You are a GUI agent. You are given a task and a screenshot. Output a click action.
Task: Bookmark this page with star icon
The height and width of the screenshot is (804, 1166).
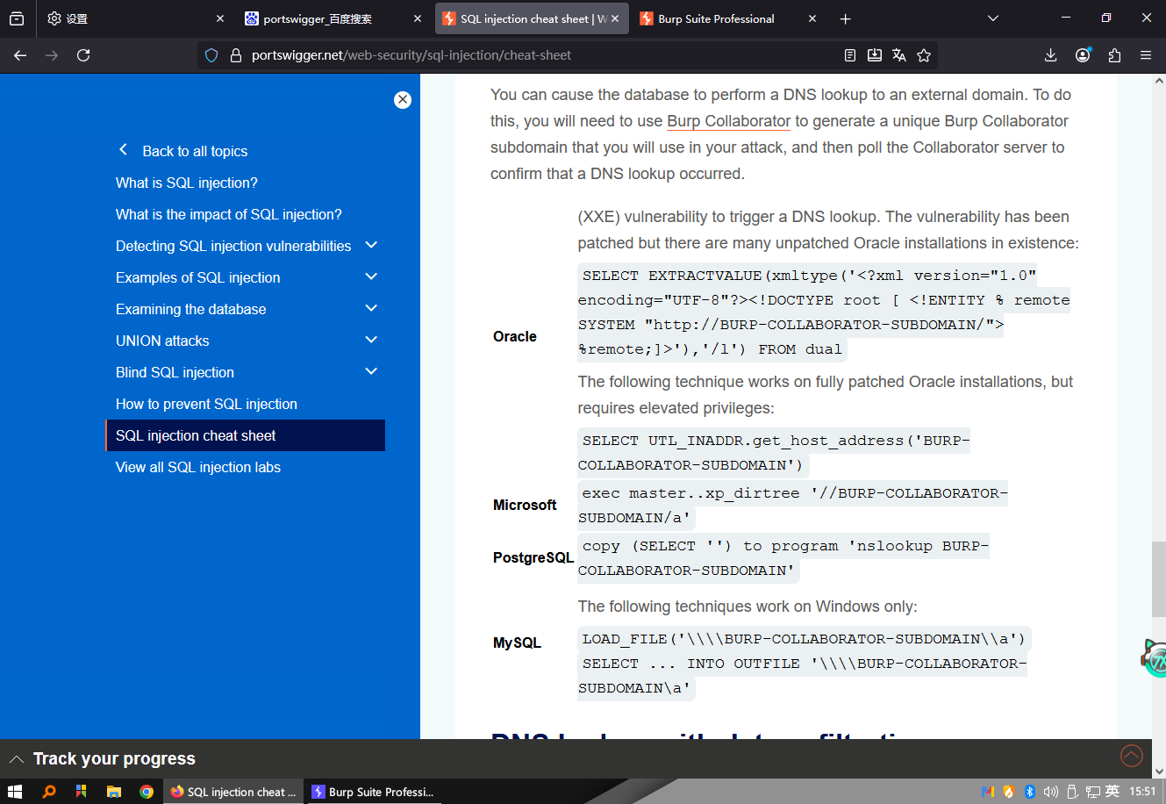click(924, 55)
